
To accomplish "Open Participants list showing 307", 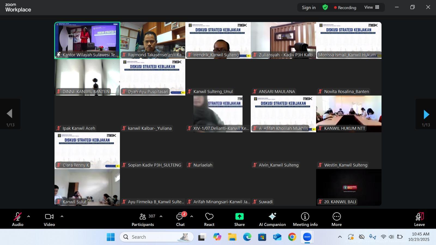I will pyautogui.click(x=143, y=217).
